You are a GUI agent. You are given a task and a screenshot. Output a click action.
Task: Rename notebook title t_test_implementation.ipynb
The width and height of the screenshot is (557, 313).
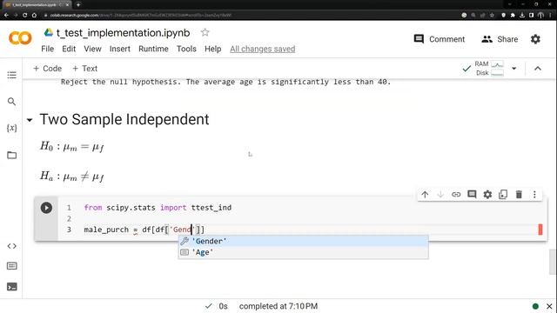click(124, 33)
